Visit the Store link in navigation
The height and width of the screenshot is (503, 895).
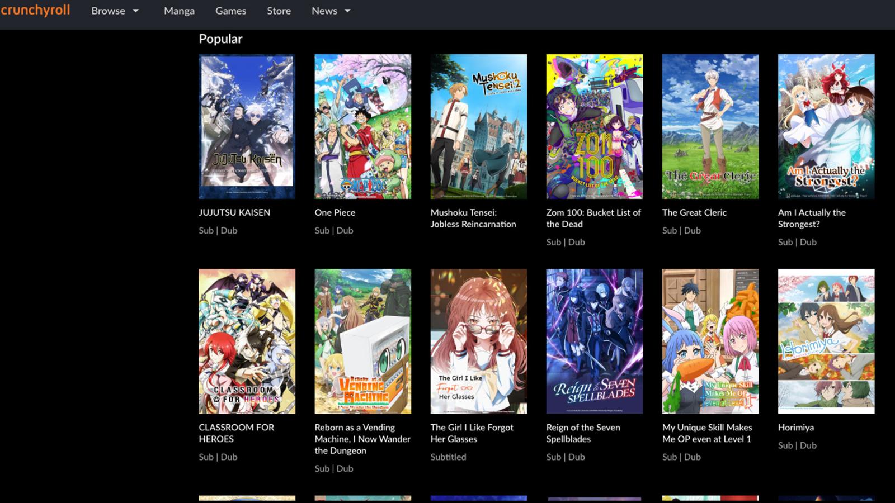tap(279, 11)
